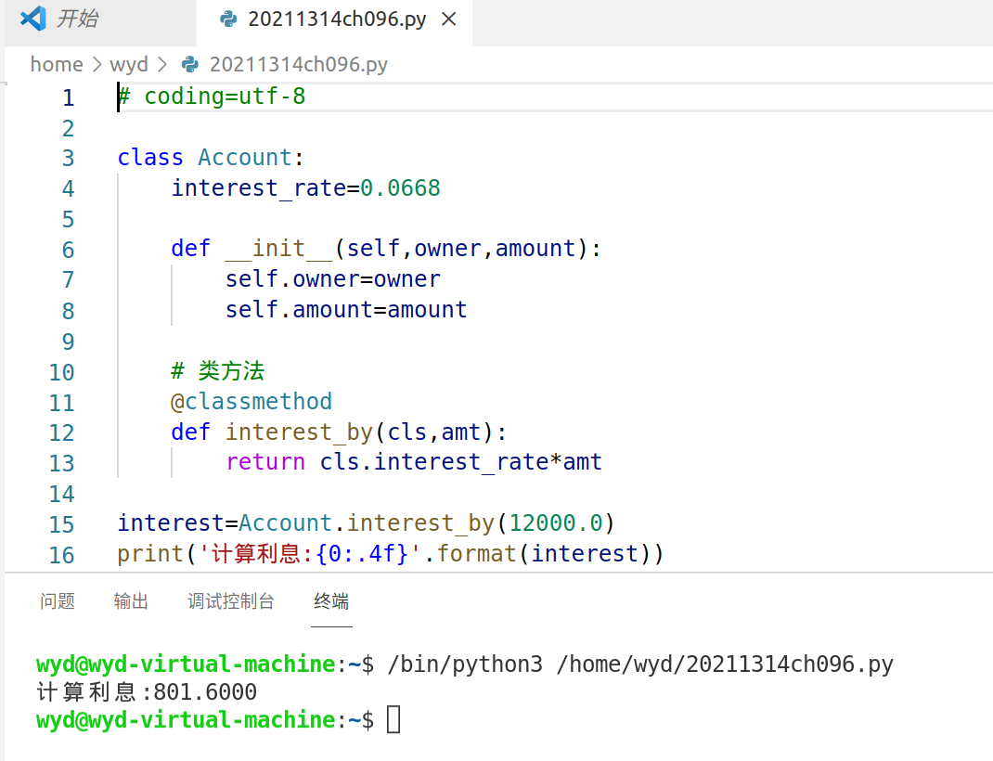Click line number 12 in the gutter

point(62,432)
